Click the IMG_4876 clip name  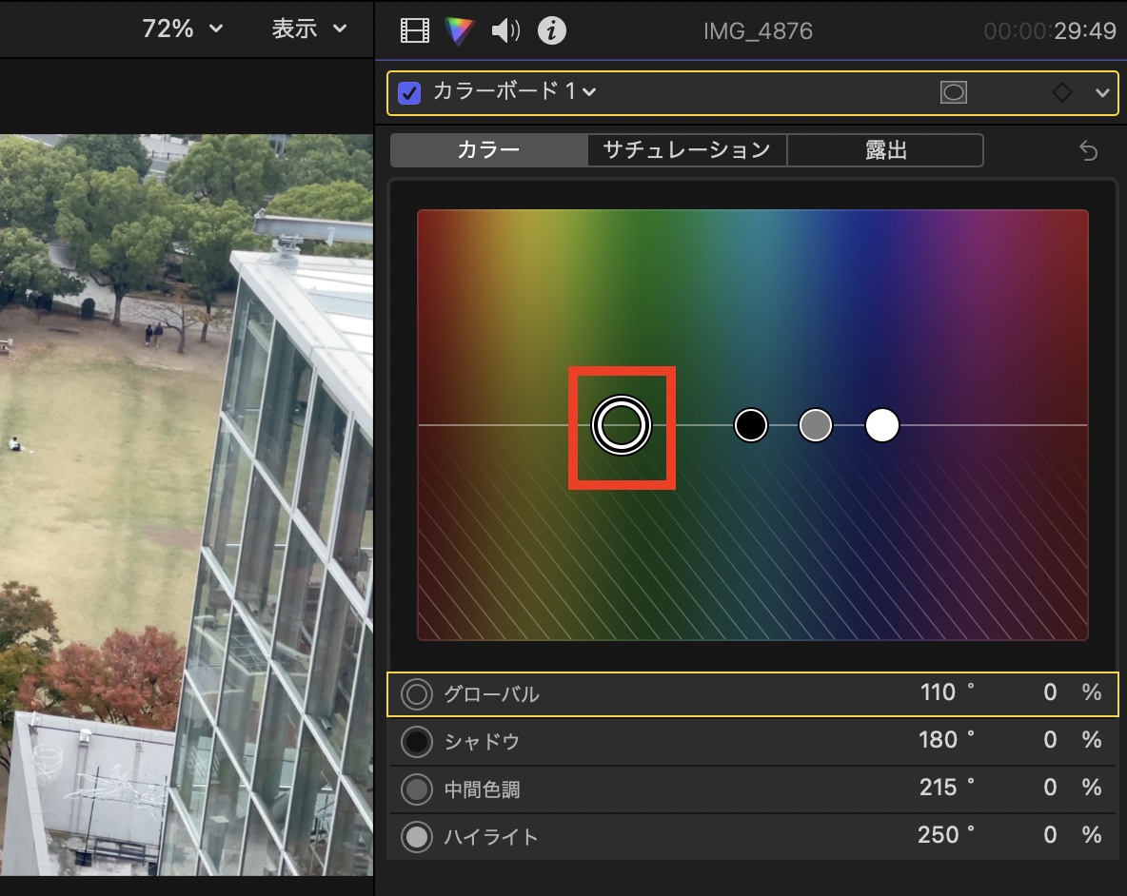(x=758, y=30)
